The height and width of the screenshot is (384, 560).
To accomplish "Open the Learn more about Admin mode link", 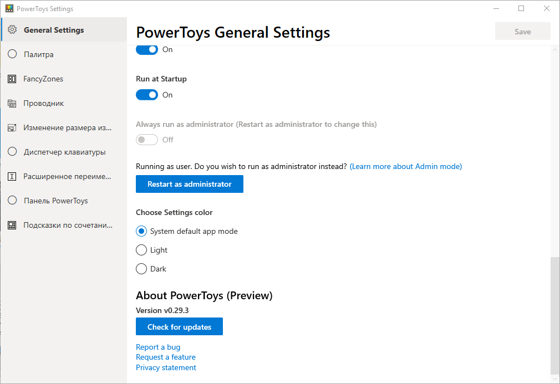I will click(406, 166).
